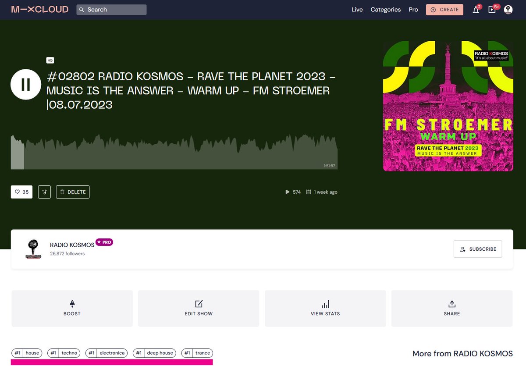Pause the playing show
526x366 pixels.
pyautogui.click(x=26, y=85)
